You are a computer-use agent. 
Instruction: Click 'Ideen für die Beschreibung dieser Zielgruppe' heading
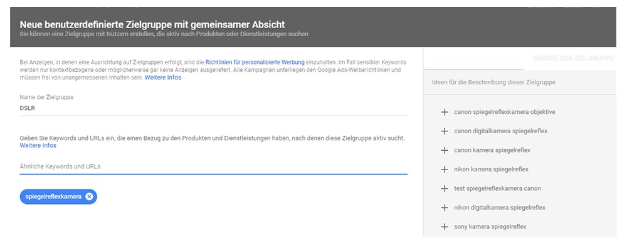(x=494, y=83)
